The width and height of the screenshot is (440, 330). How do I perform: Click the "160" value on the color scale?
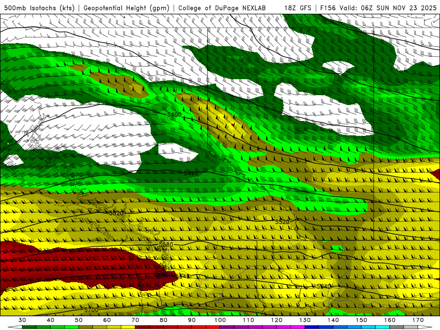click(x=390, y=320)
